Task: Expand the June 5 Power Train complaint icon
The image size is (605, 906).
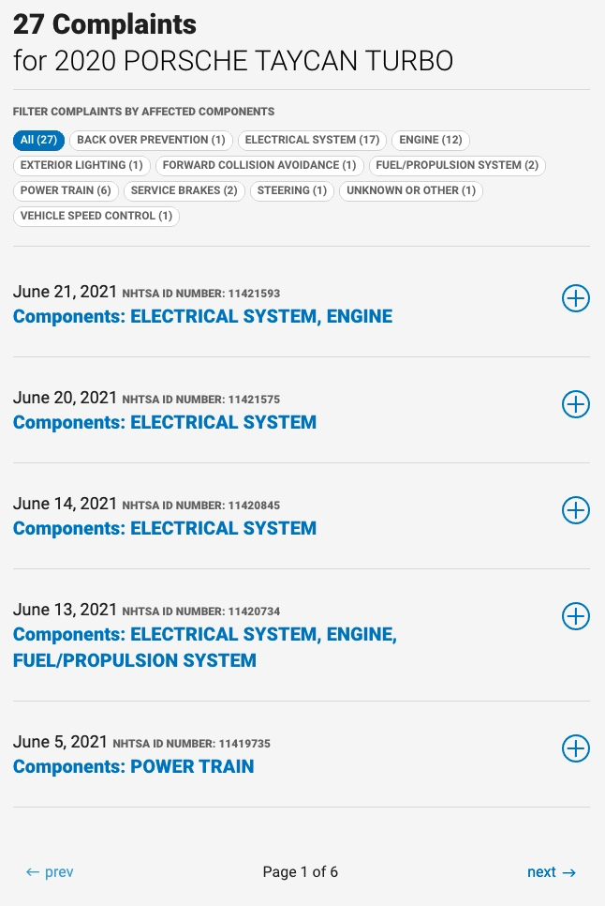Action: tap(575, 748)
